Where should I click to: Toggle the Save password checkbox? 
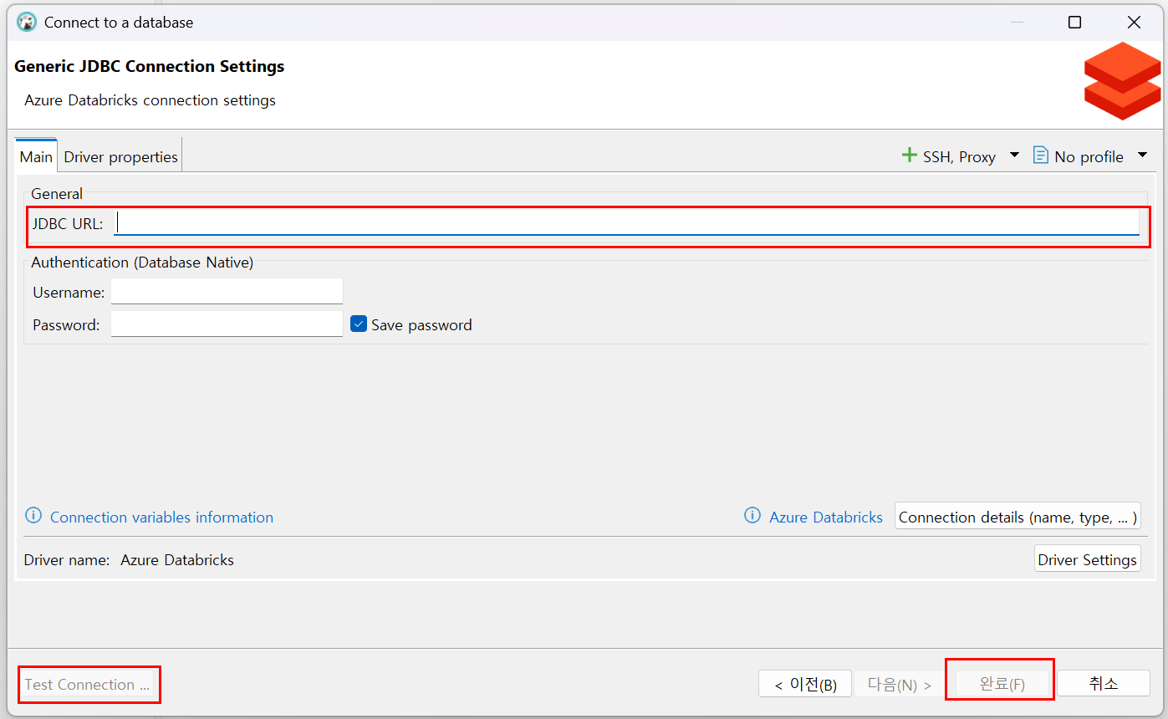click(x=359, y=324)
